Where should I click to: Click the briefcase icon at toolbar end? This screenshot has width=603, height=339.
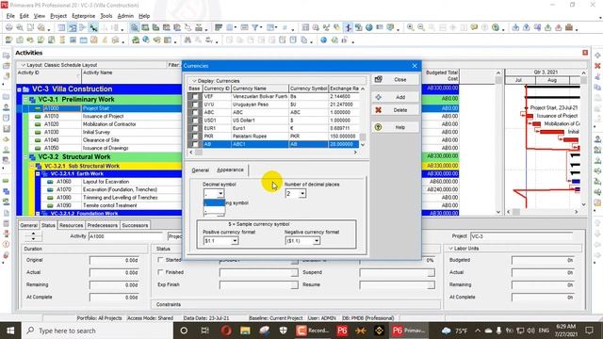point(569,27)
